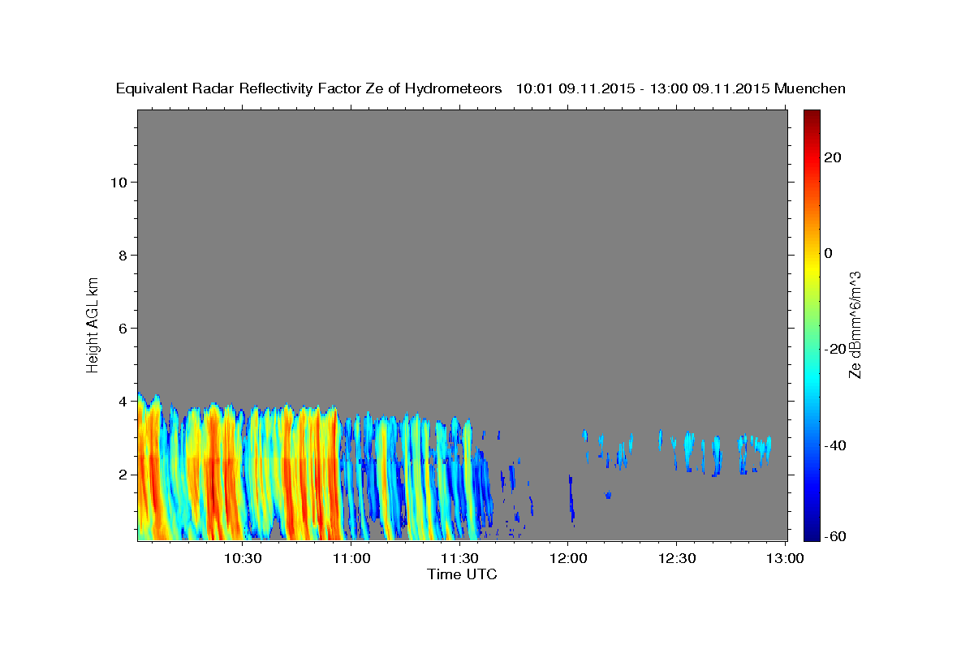This screenshot has width=974, height=649.
Task: Click the '11:00' time tick label
Action: click(351, 558)
